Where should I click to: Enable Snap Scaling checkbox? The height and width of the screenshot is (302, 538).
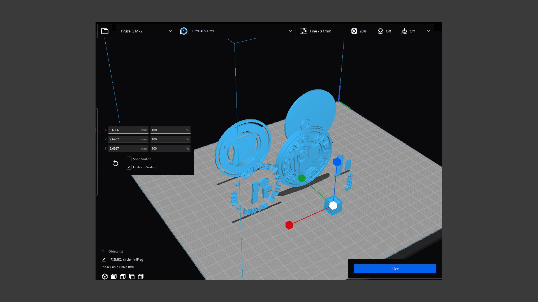tap(129, 159)
